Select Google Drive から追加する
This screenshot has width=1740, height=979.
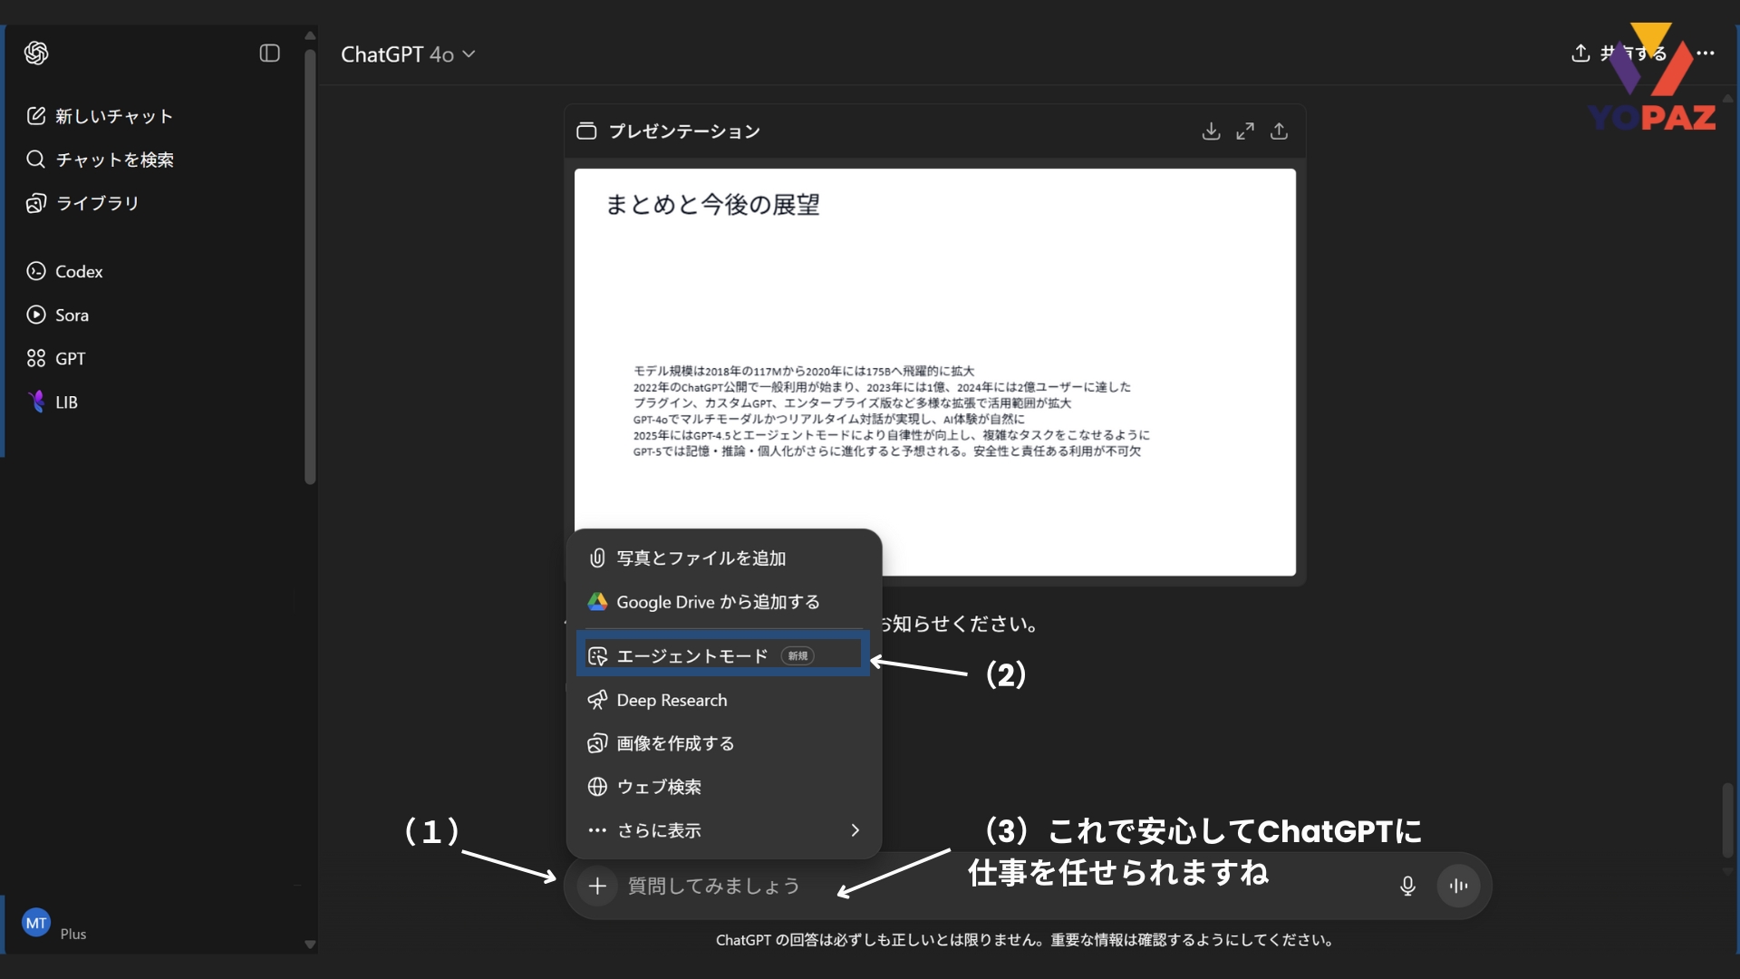pyautogui.click(x=723, y=602)
